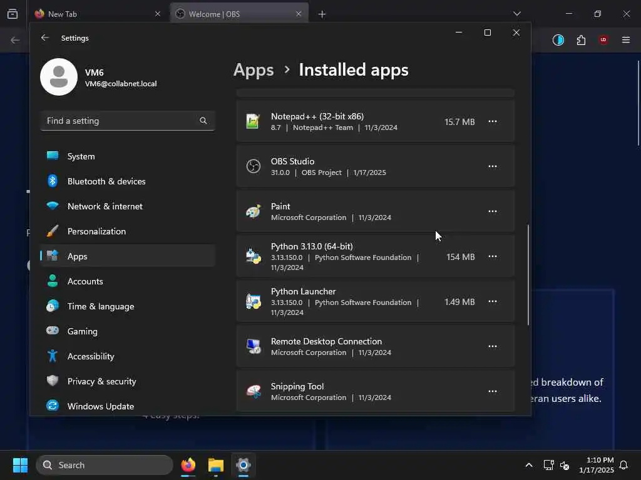Viewport: 641px width, 480px height.
Task: Open Accessibility settings
Action: click(x=127, y=356)
